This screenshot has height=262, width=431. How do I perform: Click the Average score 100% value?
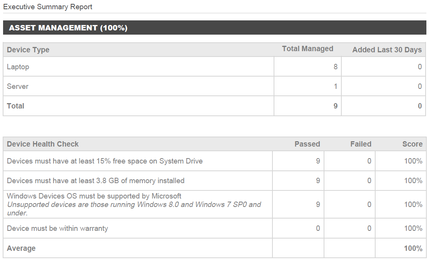[x=413, y=248]
